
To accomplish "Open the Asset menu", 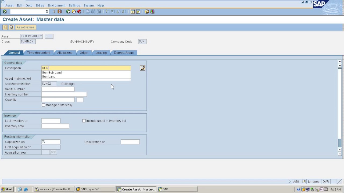I will click(x=9, y=5).
